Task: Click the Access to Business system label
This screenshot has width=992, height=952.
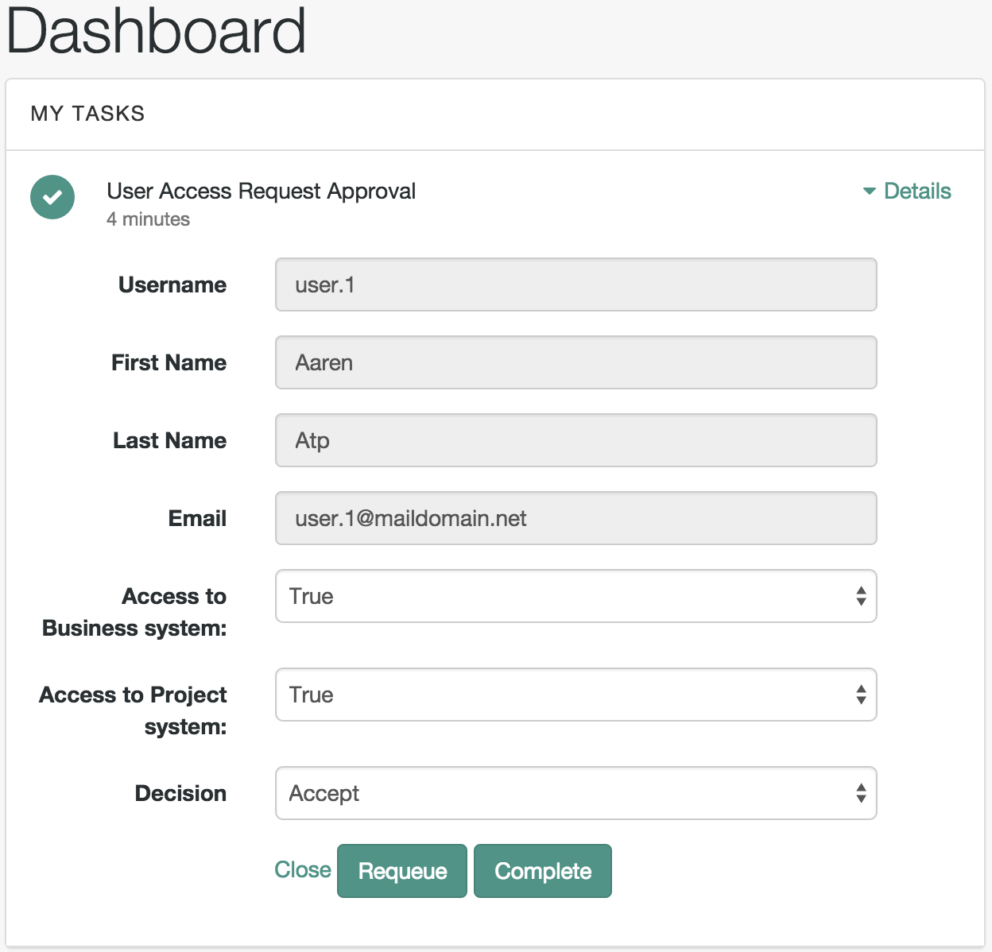Action: [x=134, y=612]
